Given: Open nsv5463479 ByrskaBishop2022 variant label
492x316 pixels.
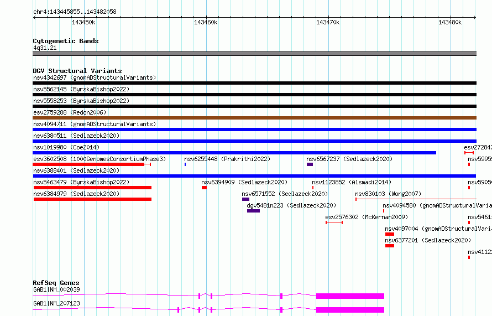Looking at the screenshot, I should pos(81,182).
